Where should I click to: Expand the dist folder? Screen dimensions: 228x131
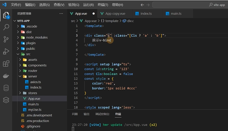(x=18, y=32)
